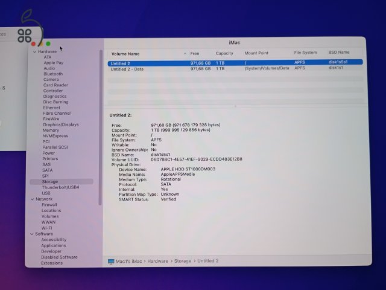
Task: Open Developer software information
Action: 51,251
